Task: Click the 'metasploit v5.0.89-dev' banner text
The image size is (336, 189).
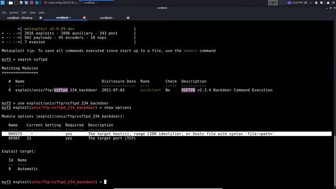Action: coord(49,29)
